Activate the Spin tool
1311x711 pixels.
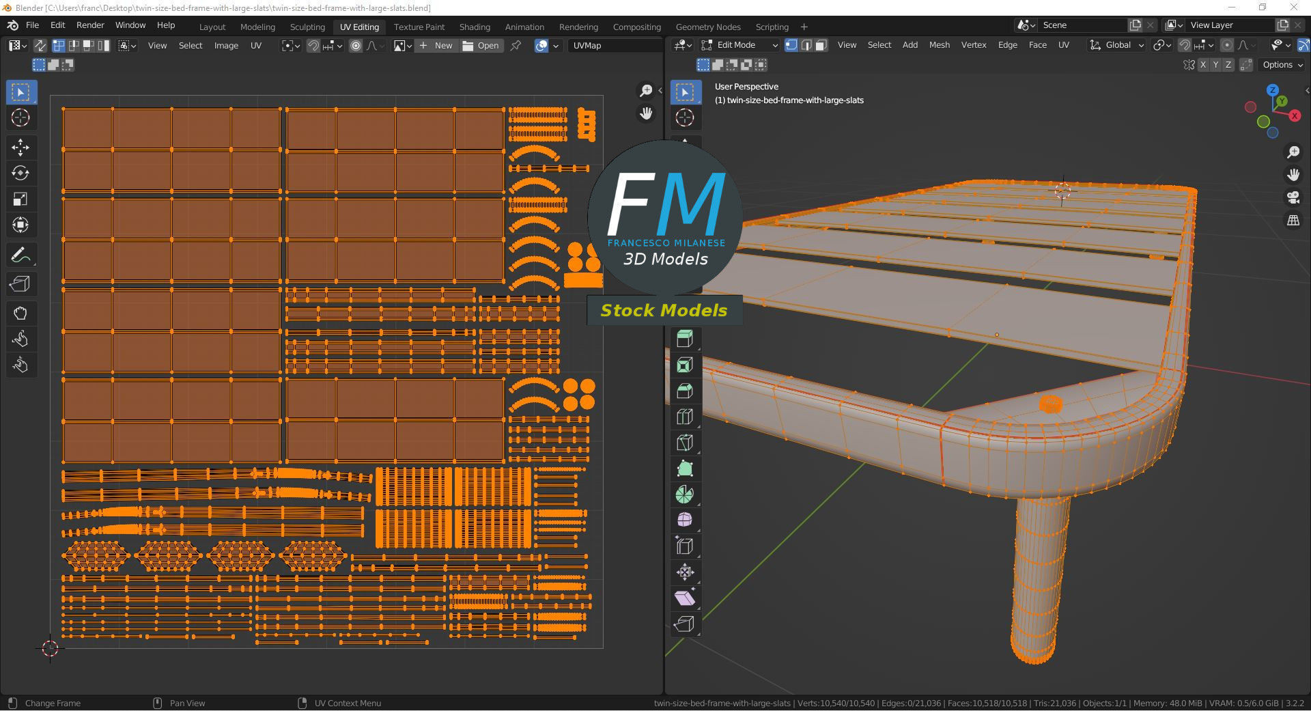[x=685, y=494]
